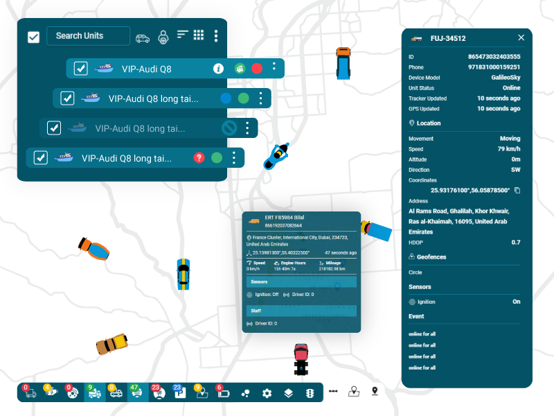Open the map layers icon

coord(289,393)
